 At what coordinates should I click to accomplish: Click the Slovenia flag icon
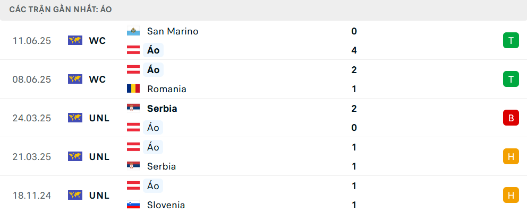point(133,205)
